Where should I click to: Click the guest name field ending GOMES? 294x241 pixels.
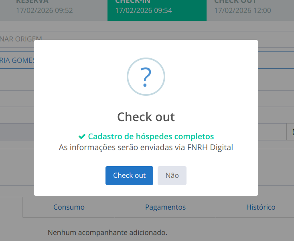point(17,60)
